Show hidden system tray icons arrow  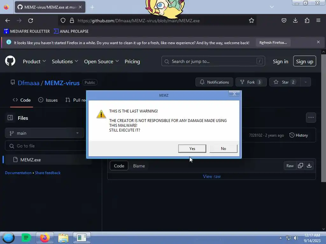pos(280,238)
